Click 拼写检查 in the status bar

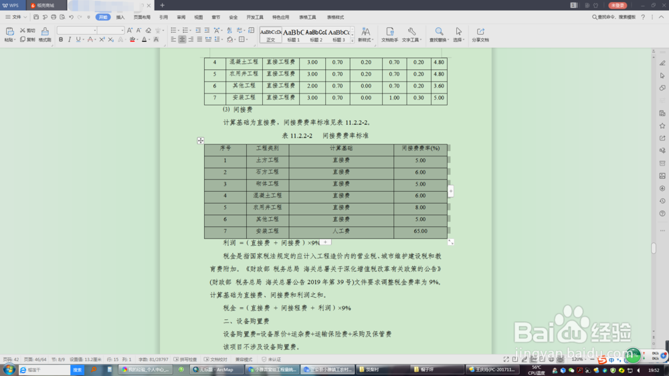click(185, 359)
